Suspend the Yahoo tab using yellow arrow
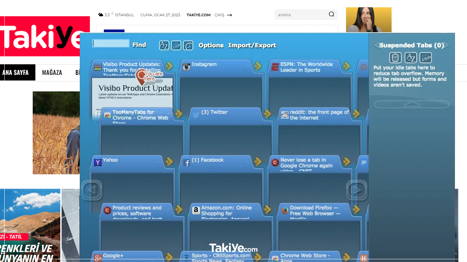This screenshot has height=262, width=467. [169, 161]
